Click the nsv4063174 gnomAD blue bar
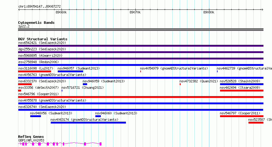 click(88, 123)
